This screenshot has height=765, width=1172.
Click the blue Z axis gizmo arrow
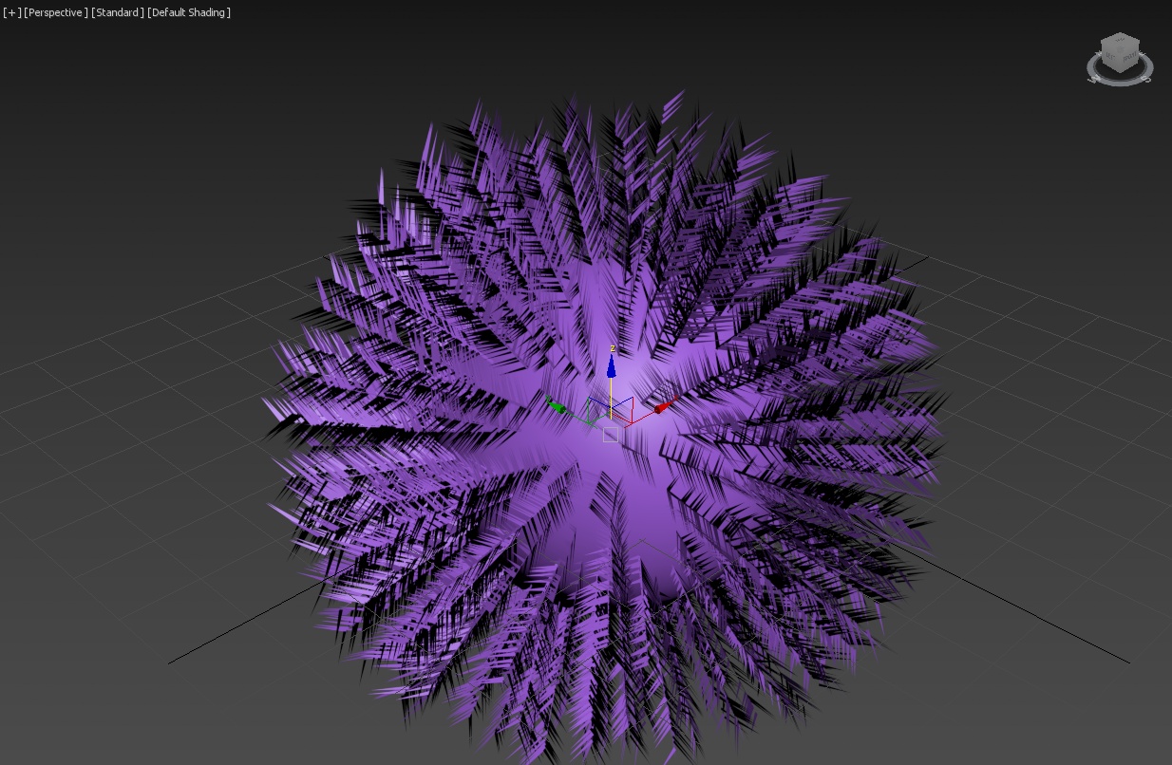[612, 366]
